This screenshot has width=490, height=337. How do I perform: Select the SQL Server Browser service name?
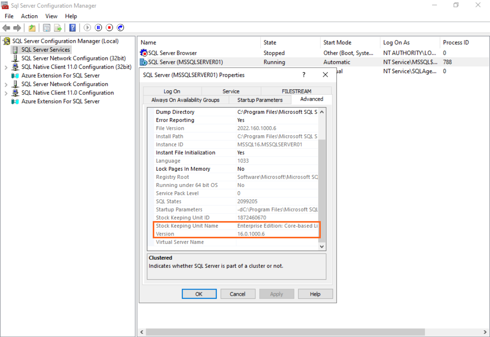pyautogui.click(x=173, y=53)
